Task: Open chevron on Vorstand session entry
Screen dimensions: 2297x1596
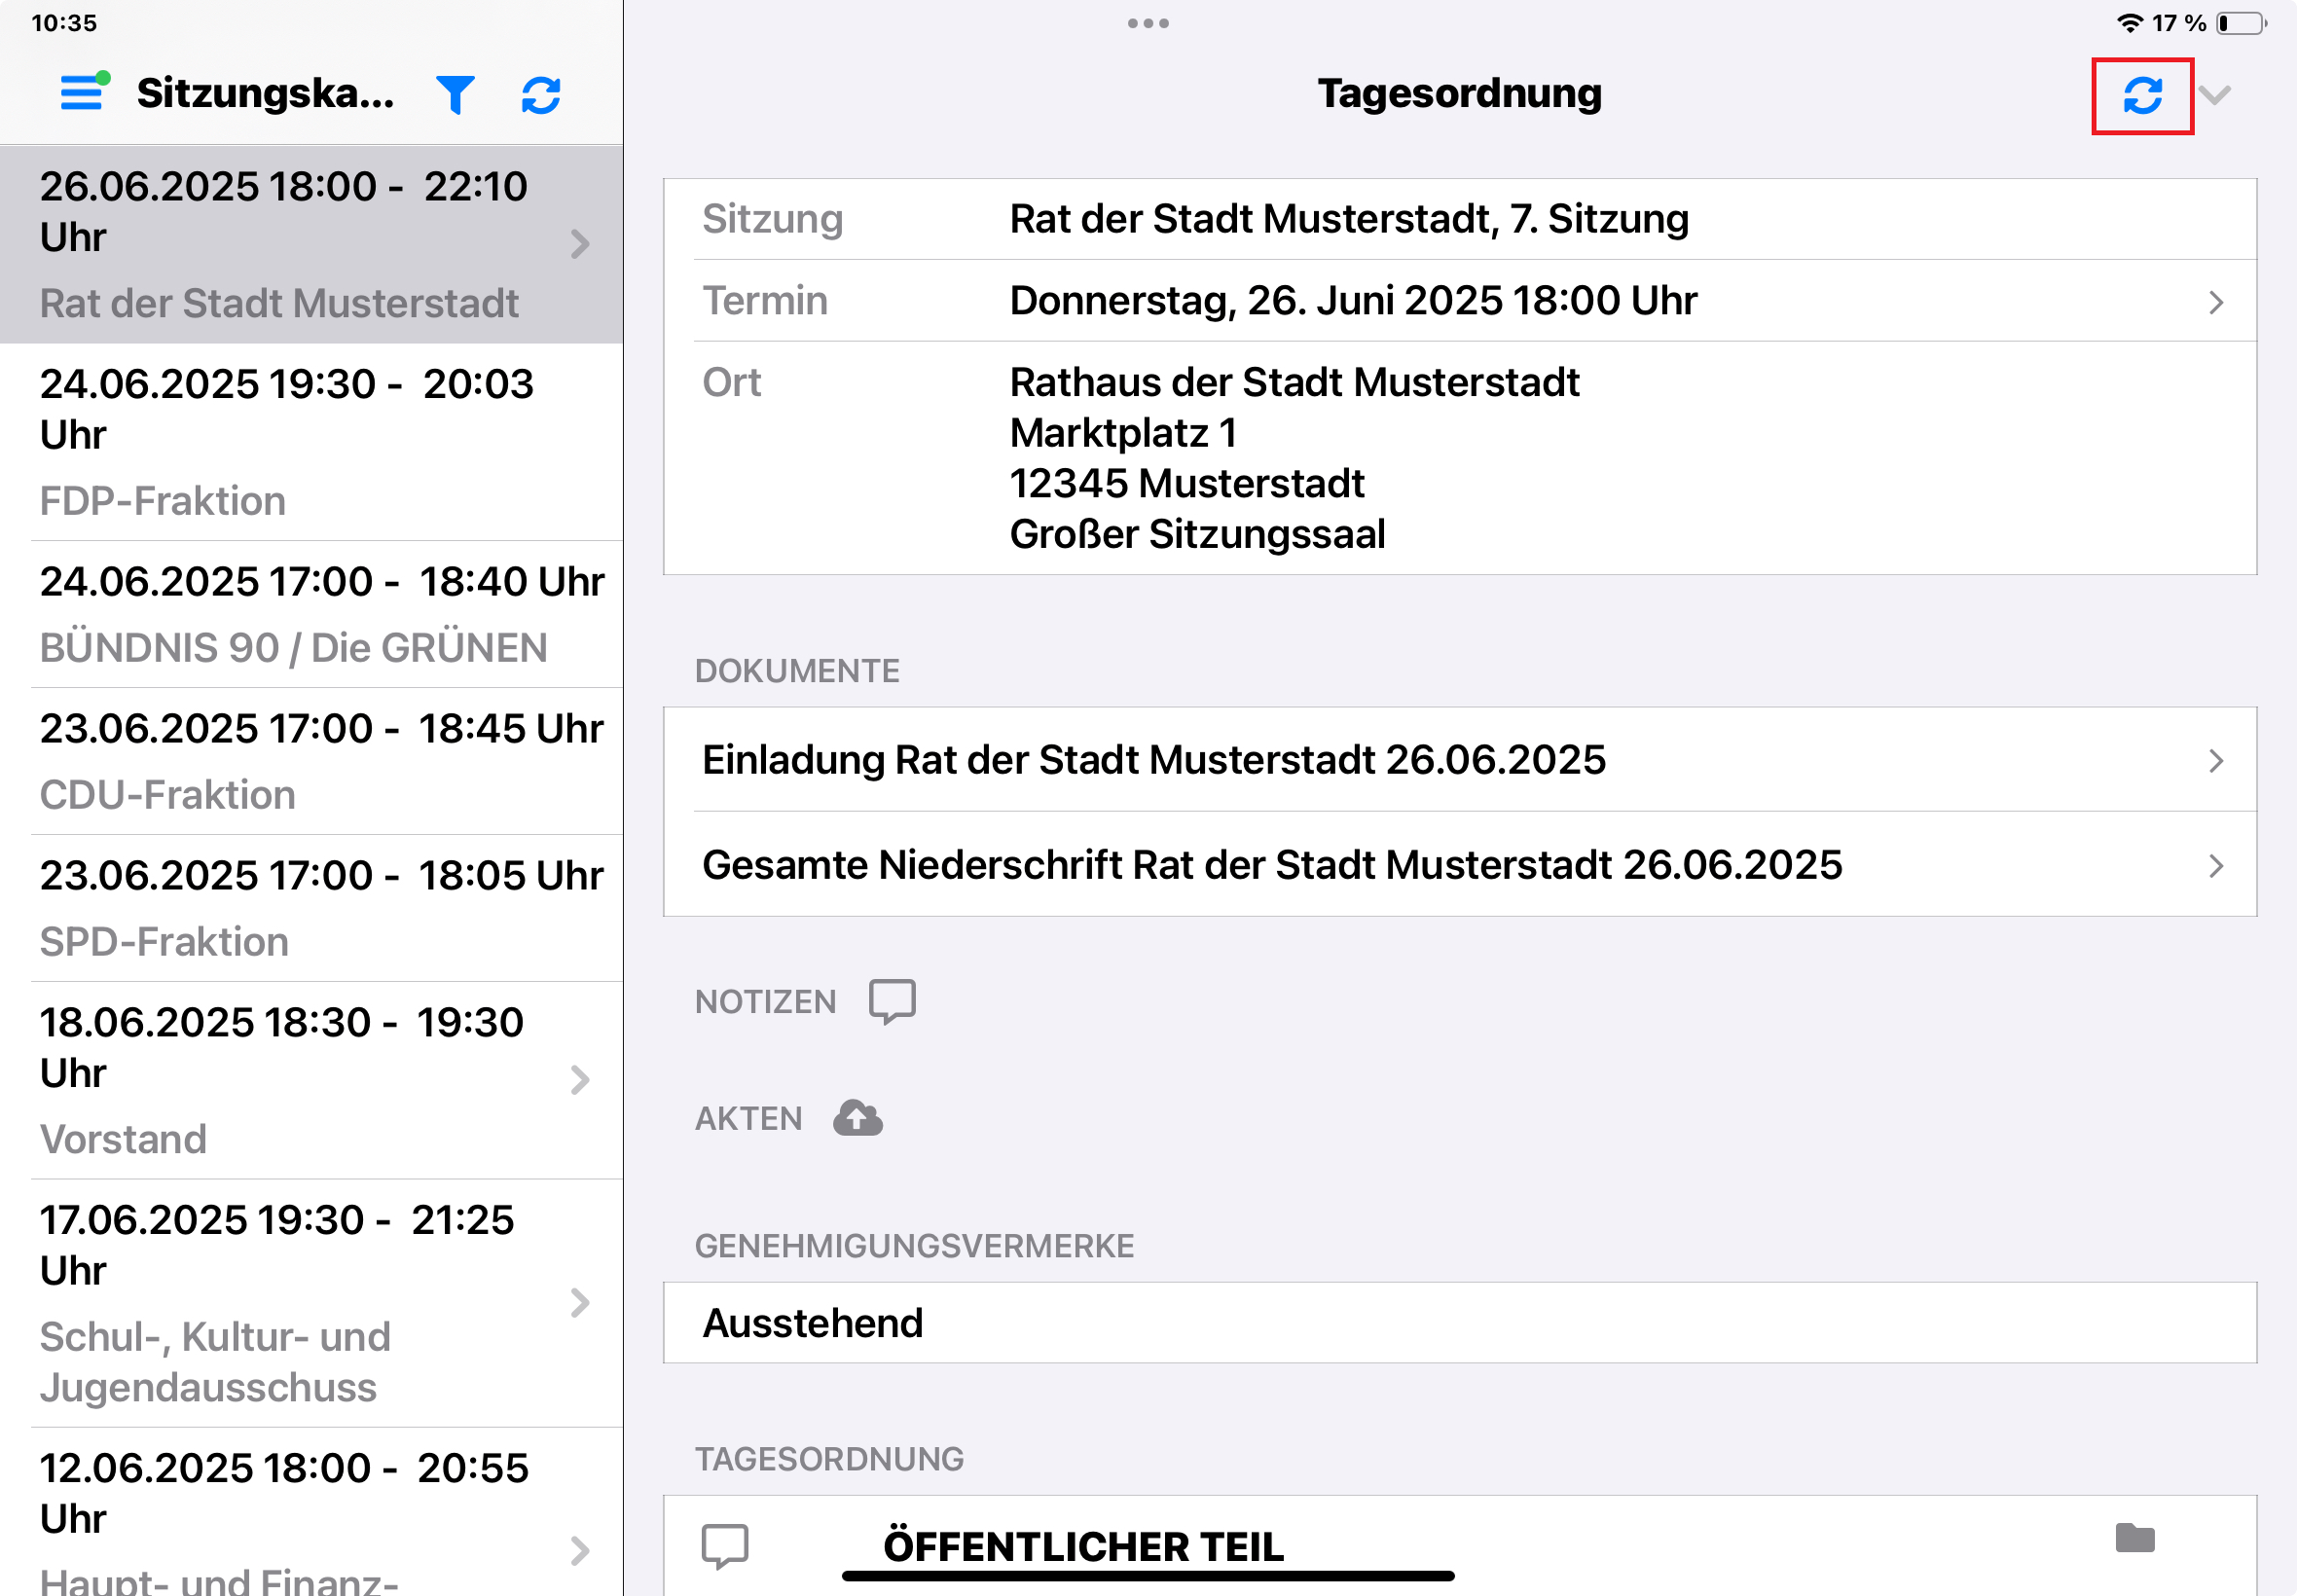Action: pyautogui.click(x=580, y=1080)
